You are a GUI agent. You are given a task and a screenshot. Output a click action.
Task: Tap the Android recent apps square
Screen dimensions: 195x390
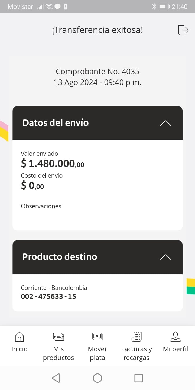point(139,378)
